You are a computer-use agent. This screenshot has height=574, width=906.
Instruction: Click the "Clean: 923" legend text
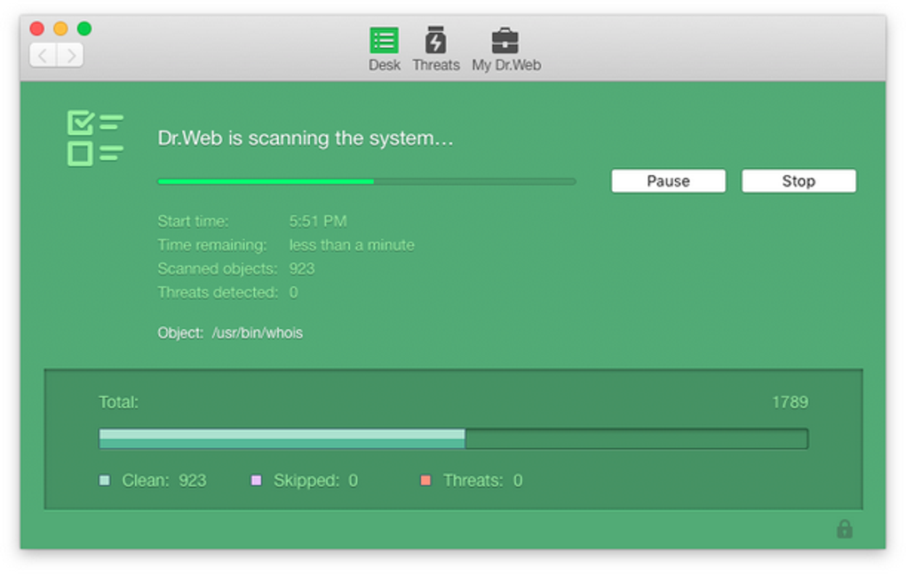coord(164,481)
